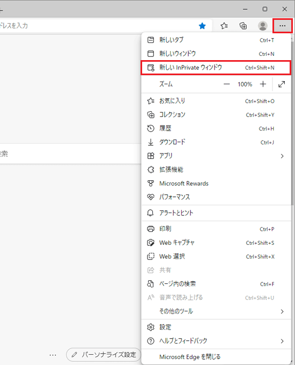
Task: Start Web 選択 from menu
Action: click(x=216, y=257)
